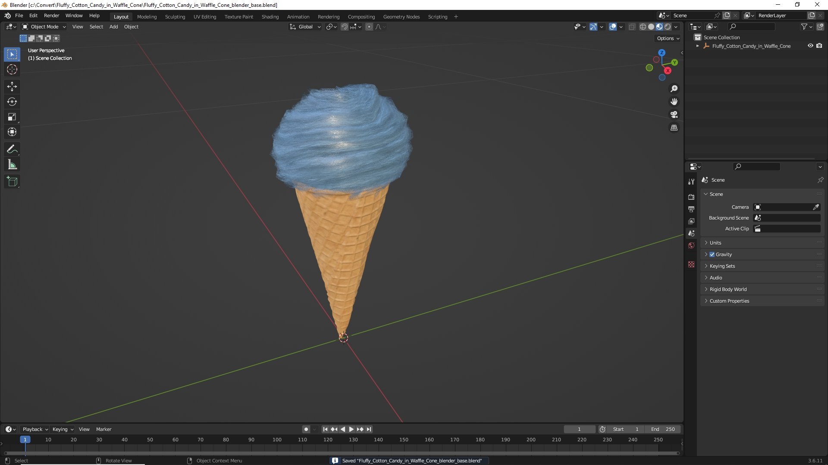Jump to the timeline end frame
Image resolution: width=828 pixels, height=465 pixels.
pyautogui.click(x=369, y=429)
